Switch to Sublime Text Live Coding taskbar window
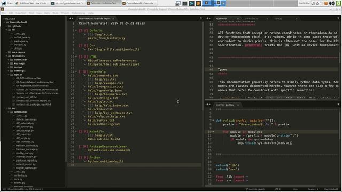 click(32, 3)
